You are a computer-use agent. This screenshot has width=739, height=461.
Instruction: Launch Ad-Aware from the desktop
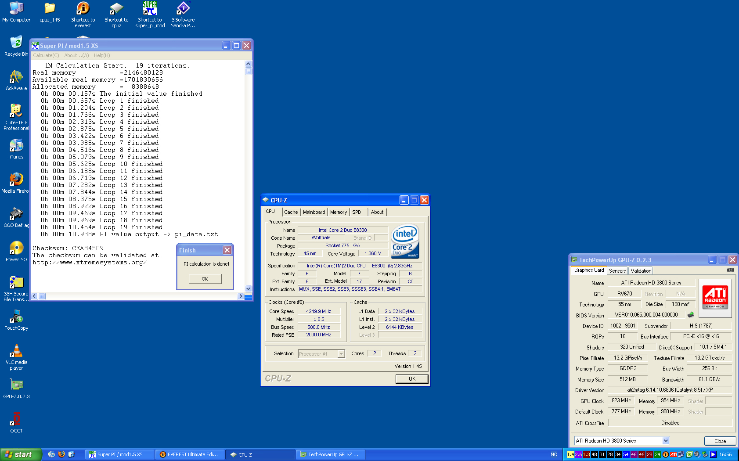[x=16, y=80]
